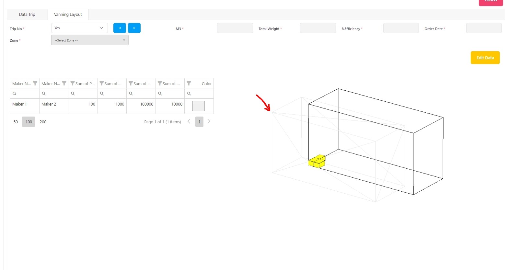Open filter on first Maker N... column
This screenshot has width=507, height=270.
pos(35,84)
